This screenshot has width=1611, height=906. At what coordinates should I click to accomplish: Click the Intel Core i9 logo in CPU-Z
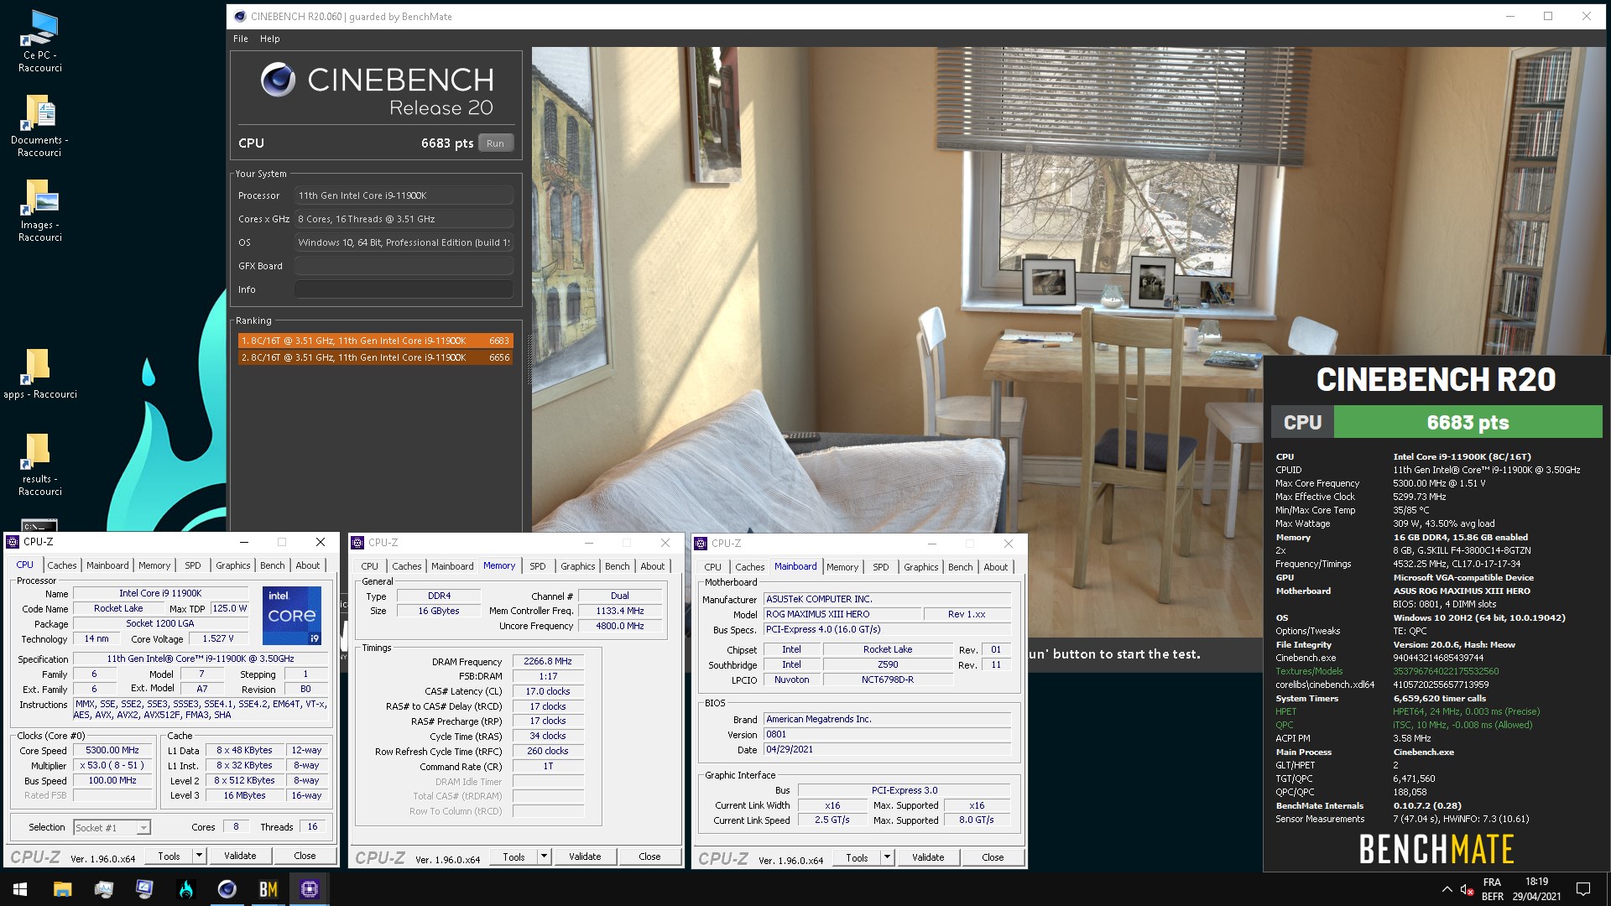(x=292, y=615)
